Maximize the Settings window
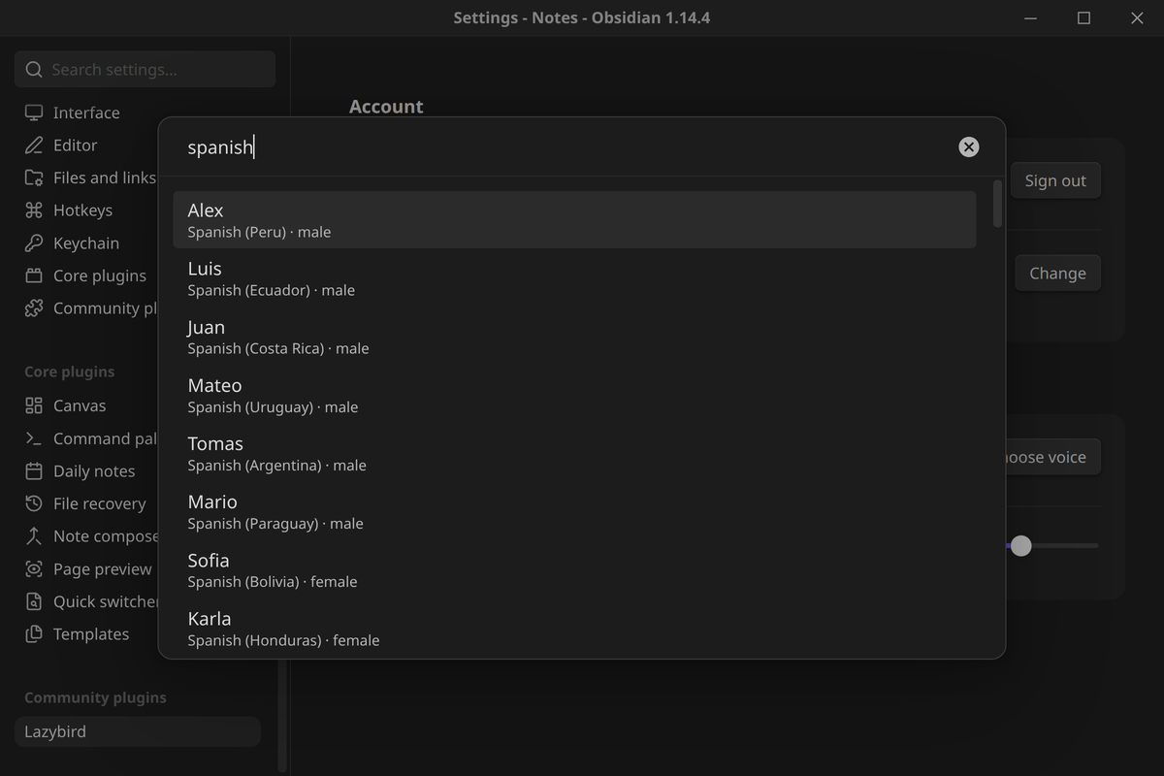 pos(1083,17)
